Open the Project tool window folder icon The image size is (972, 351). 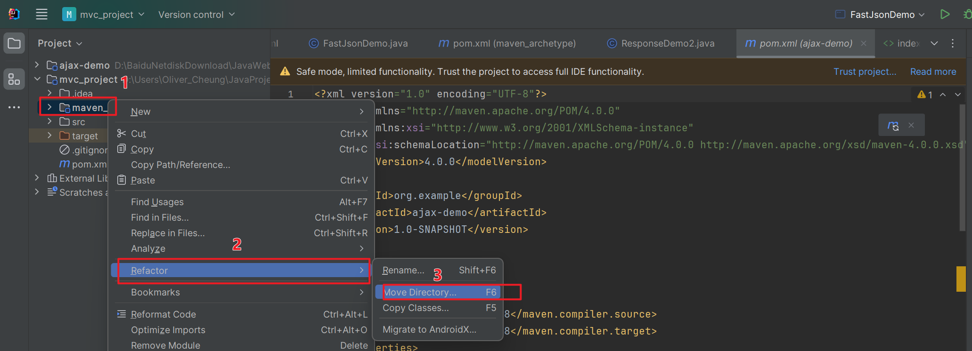coord(14,43)
